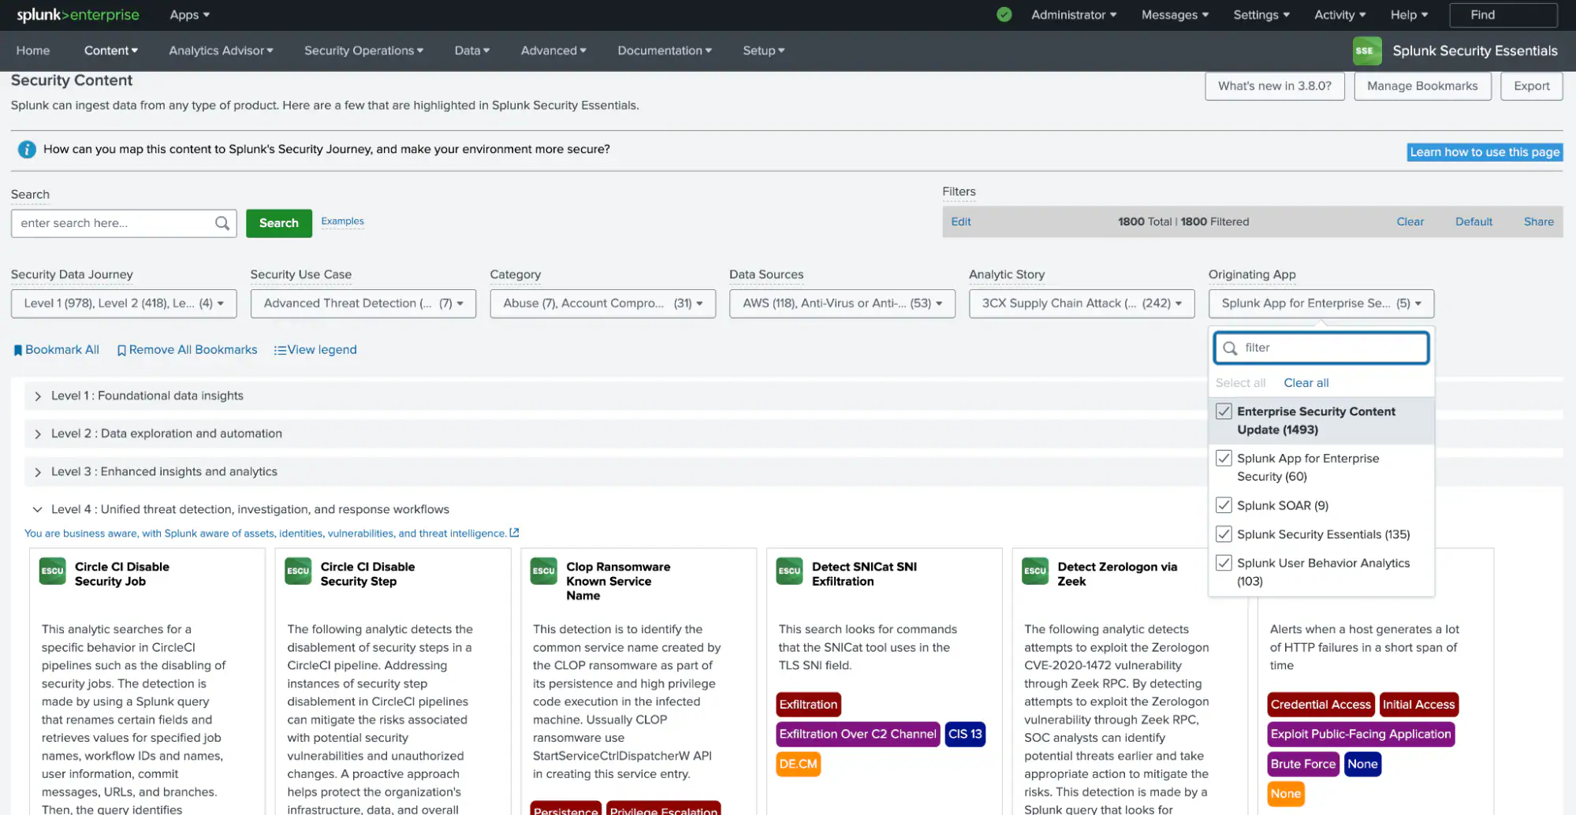Uncheck Splunk App for Enterprise Security (60)

click(x=1224, y=458)
